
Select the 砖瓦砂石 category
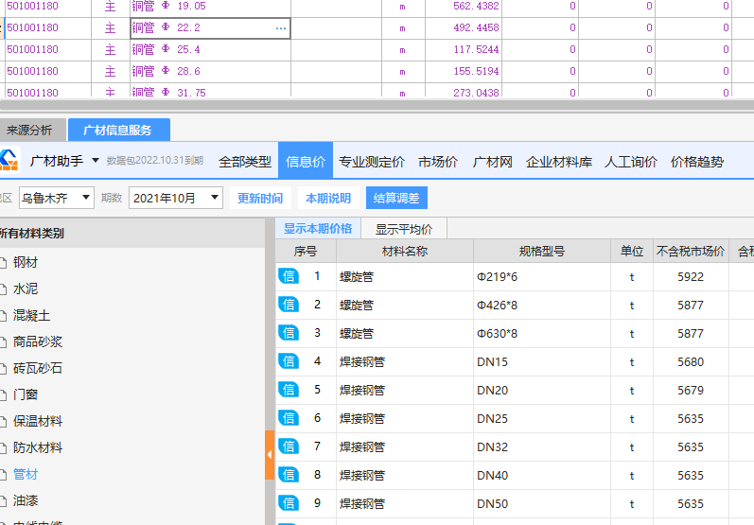pos(38,368)
